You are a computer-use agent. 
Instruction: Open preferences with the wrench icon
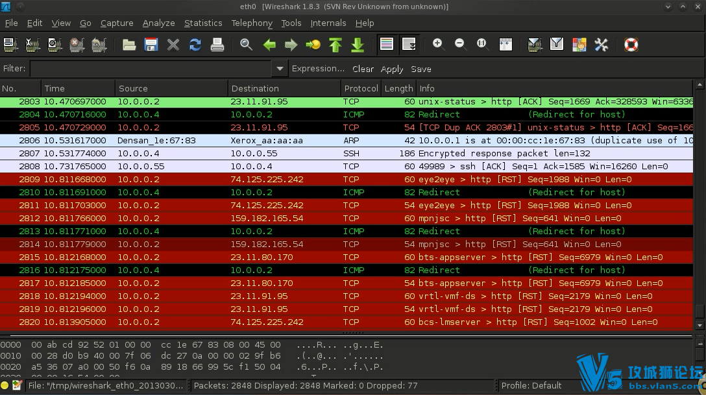(602, 45)
